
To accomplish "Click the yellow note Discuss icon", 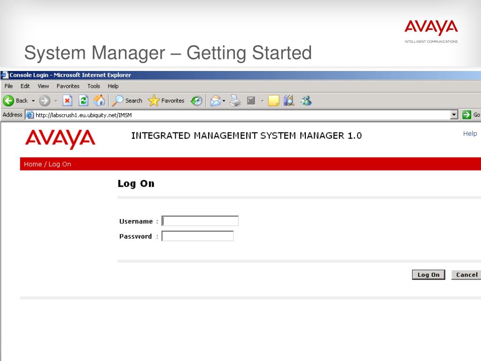I will point(274,101).
